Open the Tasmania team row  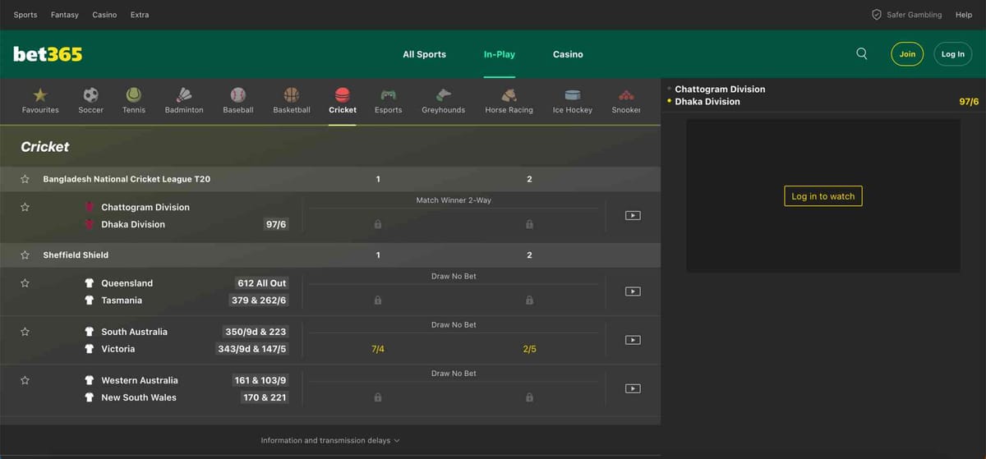point(122,301)
